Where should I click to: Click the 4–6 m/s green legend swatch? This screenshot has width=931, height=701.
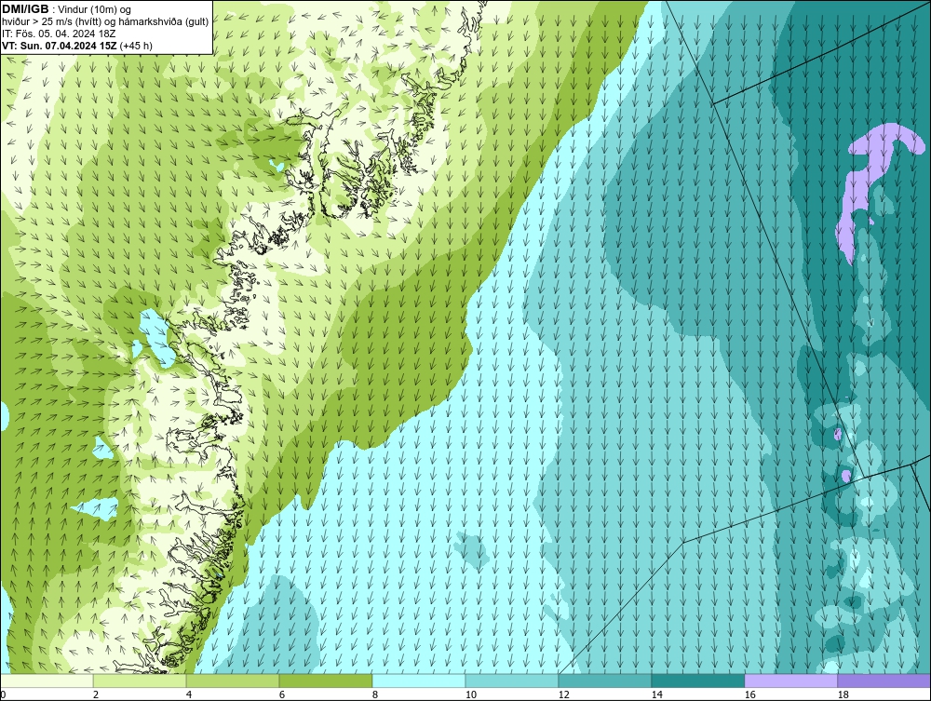pyautogui.click(x=233, y=681)
